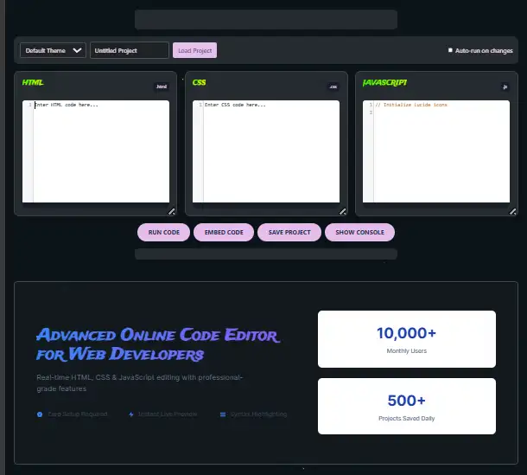Click the JavaScript panel resize icon
The image size is (527, 475).
pyautogui.click(x=512, y=211)
